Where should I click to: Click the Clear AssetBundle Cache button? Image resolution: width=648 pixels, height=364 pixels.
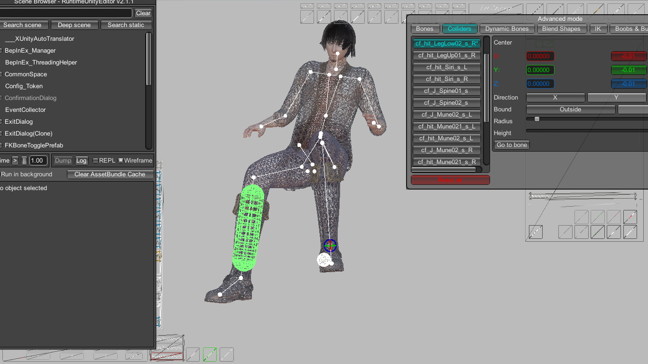[110, 174]
